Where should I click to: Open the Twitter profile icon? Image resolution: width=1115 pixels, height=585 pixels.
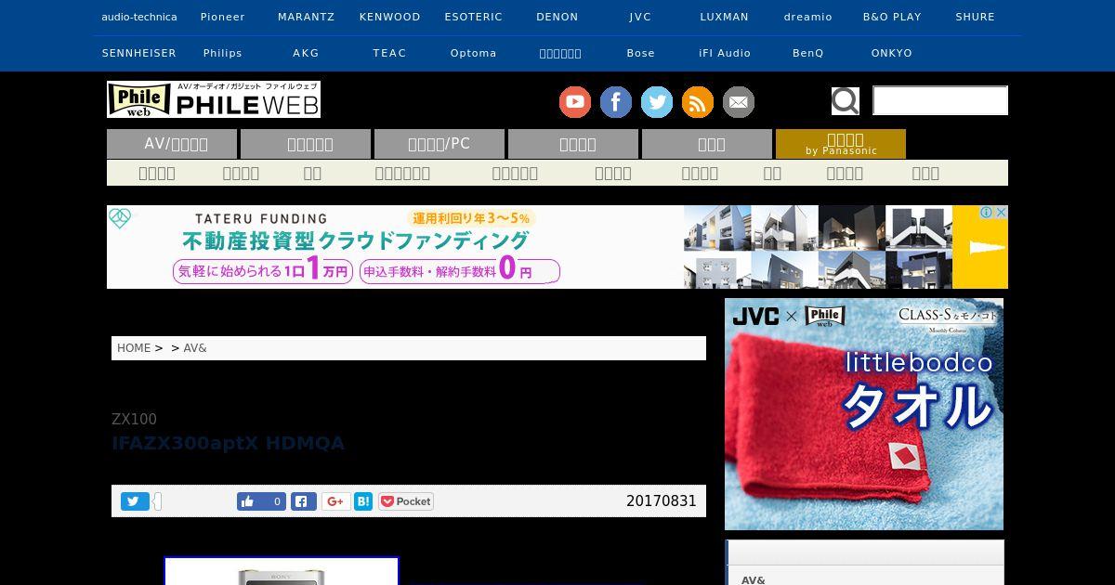657,102
